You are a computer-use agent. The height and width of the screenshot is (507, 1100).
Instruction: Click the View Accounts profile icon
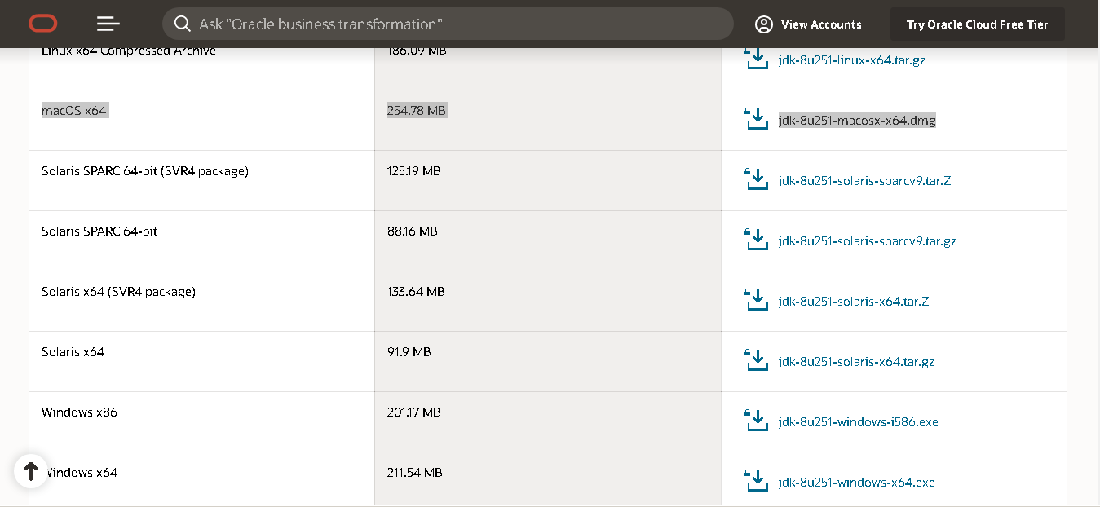coord(764,24)
